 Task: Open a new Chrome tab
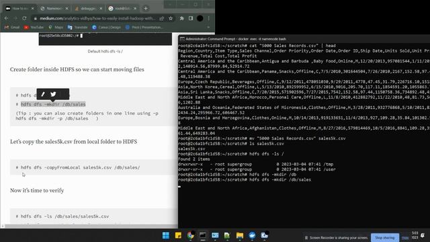pos(146,9)
